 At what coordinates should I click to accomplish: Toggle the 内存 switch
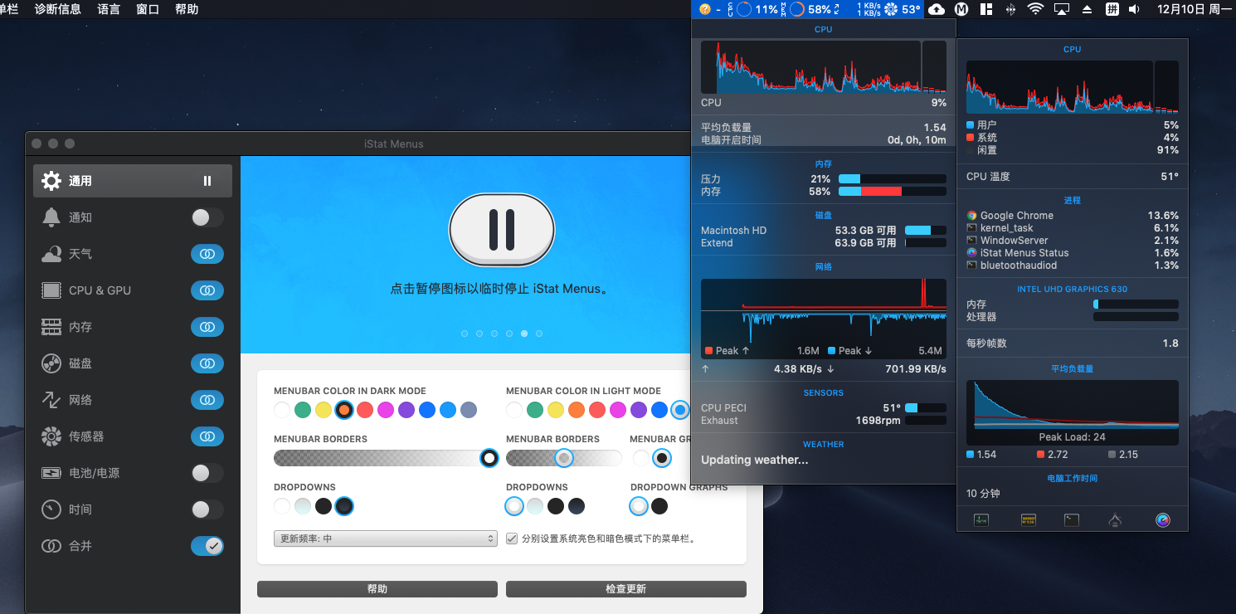tap(207, 327)
